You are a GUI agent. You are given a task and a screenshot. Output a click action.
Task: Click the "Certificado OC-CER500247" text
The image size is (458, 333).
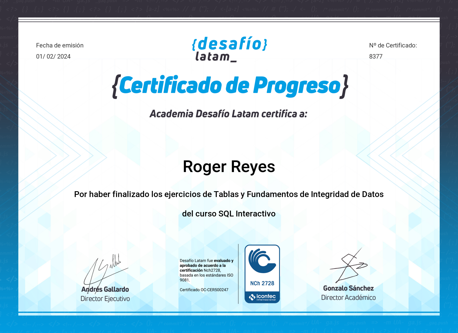(x=204, y=290)
